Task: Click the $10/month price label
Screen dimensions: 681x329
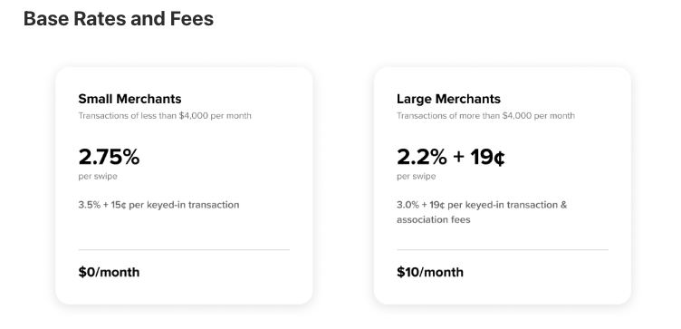Action: click(430, 272)
